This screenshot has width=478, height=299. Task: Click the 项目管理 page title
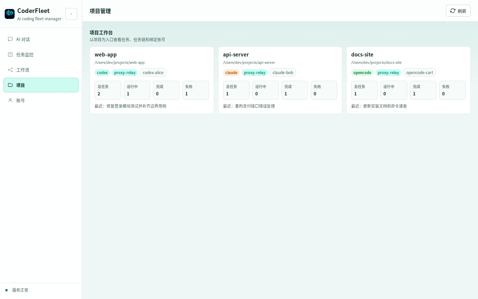pos(100,11)
